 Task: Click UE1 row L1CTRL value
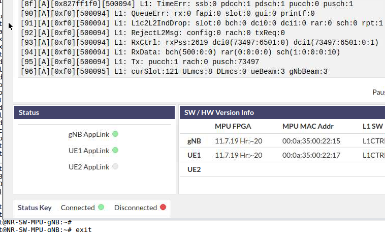point(374,155)
